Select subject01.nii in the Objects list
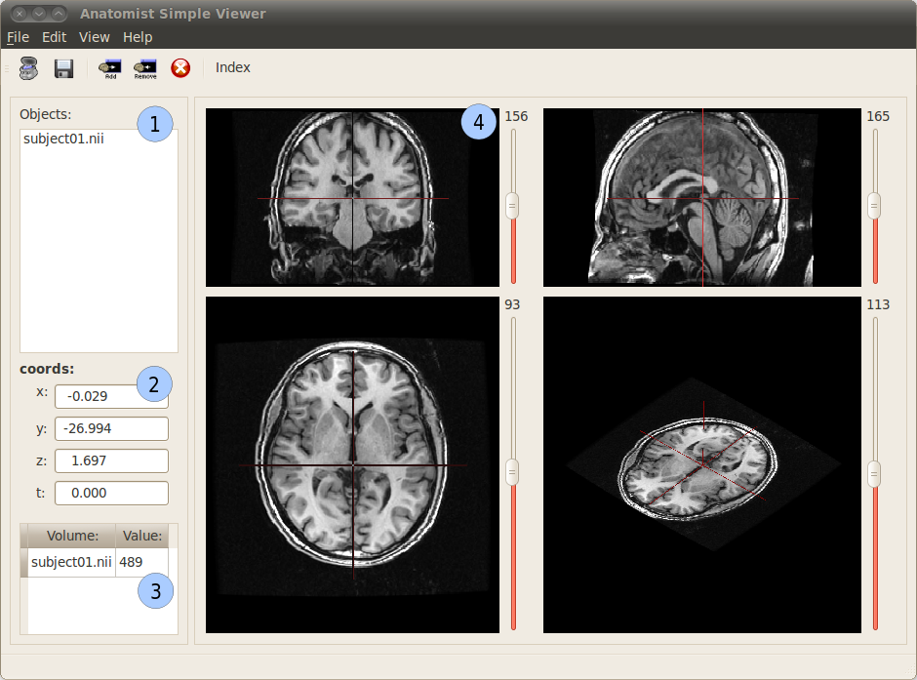 pyautogui.click(x=63, y=139)
